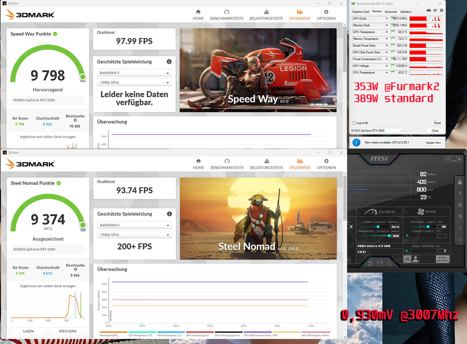
Task: Open NVIDIA GeForce RTX 5080 selector in GPU-Z
Action: point(378,130)
